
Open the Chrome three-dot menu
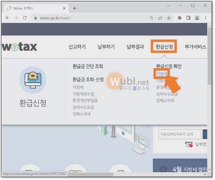click(x=206, y=18)
